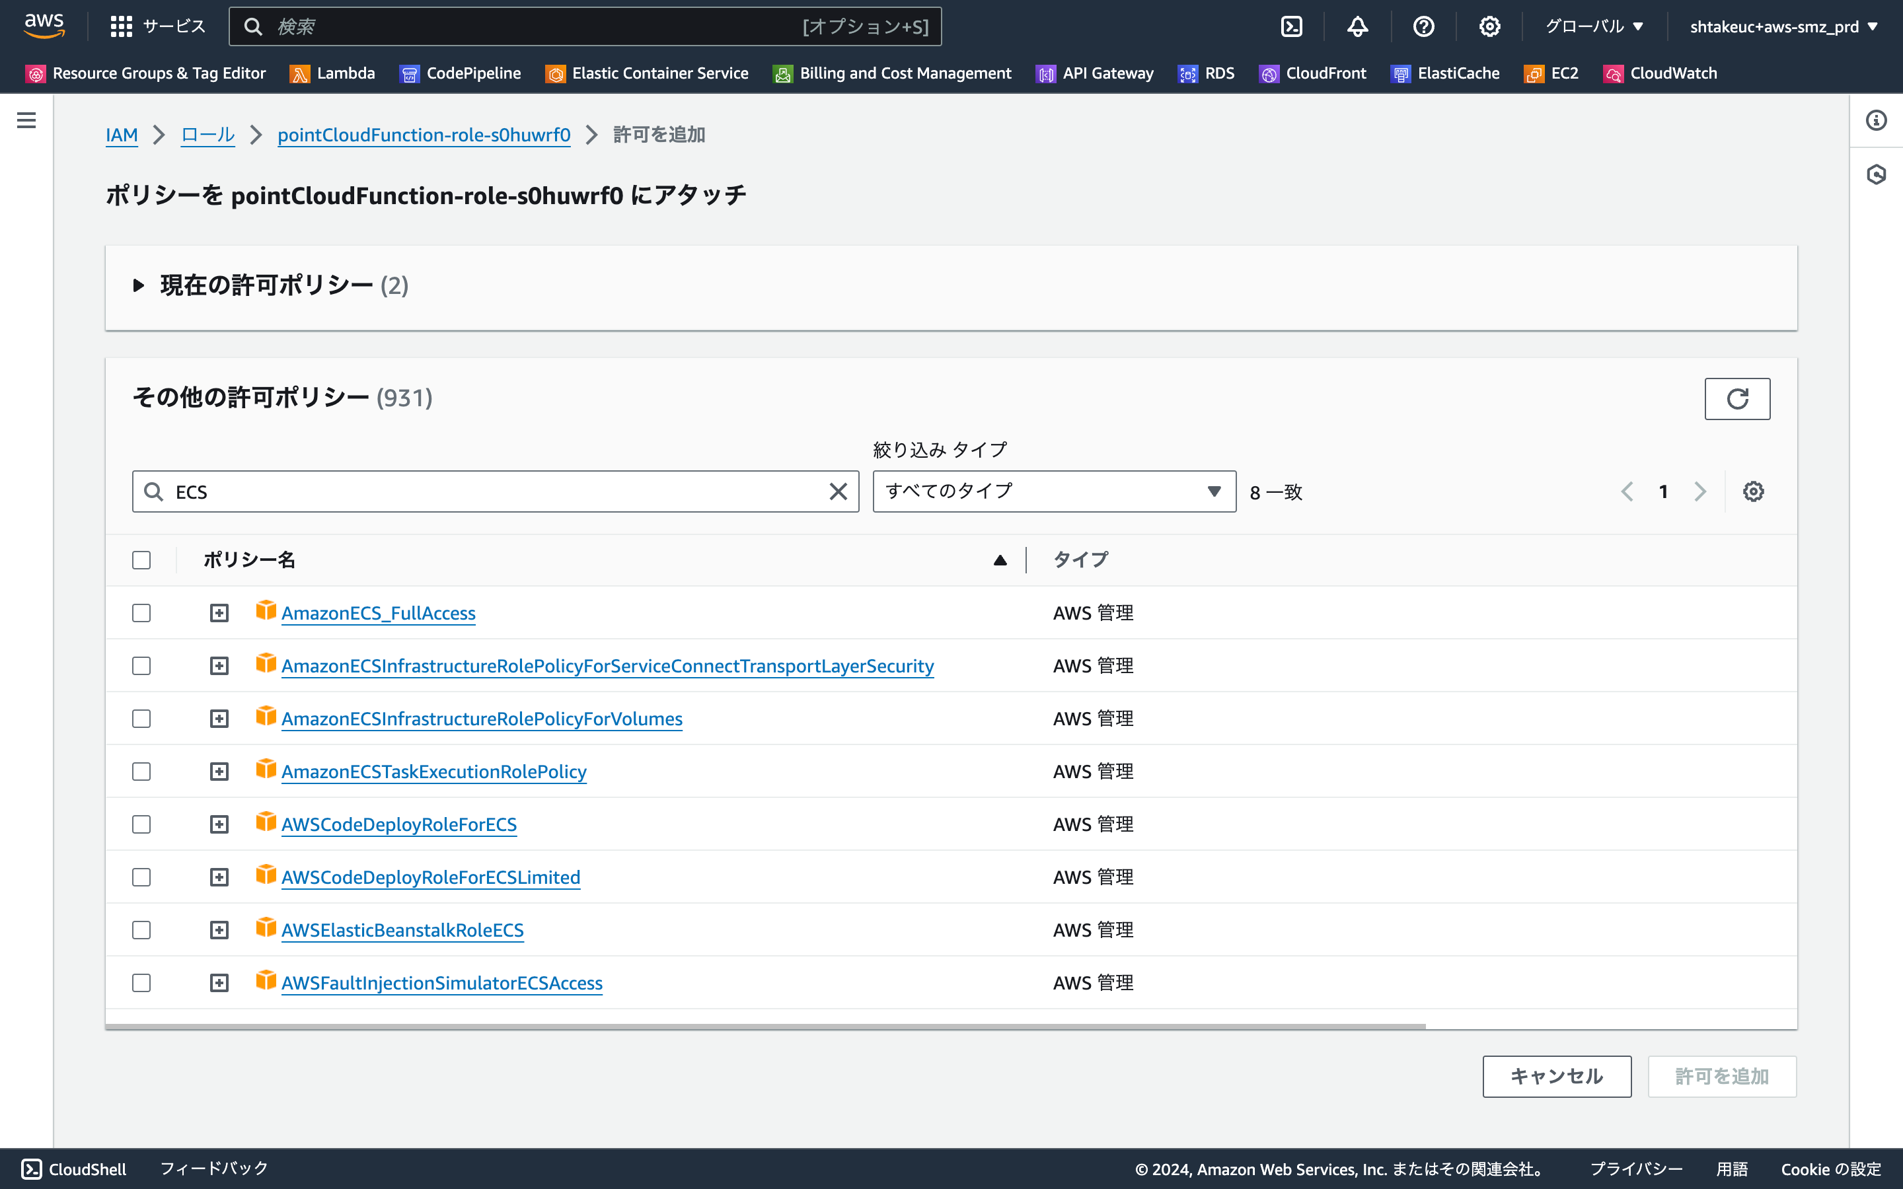The width and height of the screenshot is (1903, 1189).
Task: Open the ElastiCache favorite shortcut
Action: 1445,73
